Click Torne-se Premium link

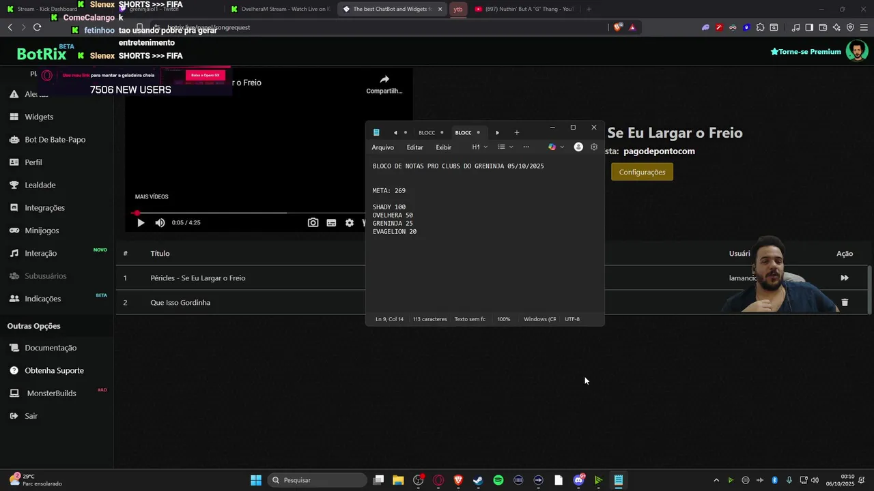point(806,51)
